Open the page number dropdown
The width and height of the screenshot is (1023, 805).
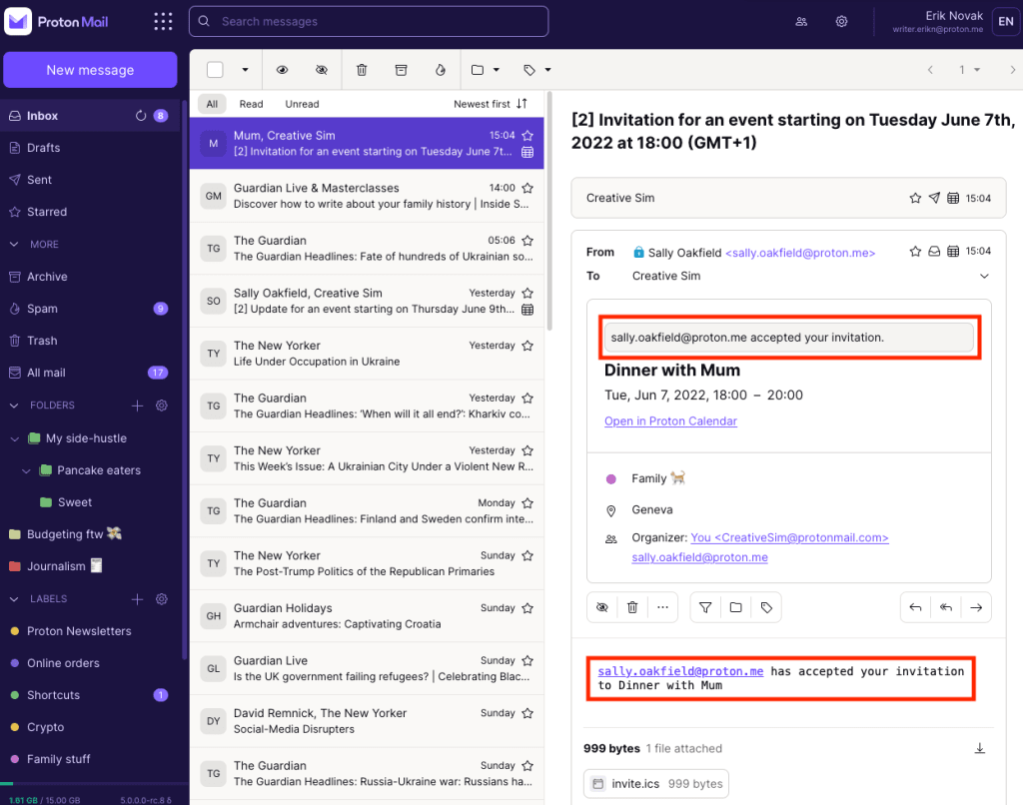[969, 70]
